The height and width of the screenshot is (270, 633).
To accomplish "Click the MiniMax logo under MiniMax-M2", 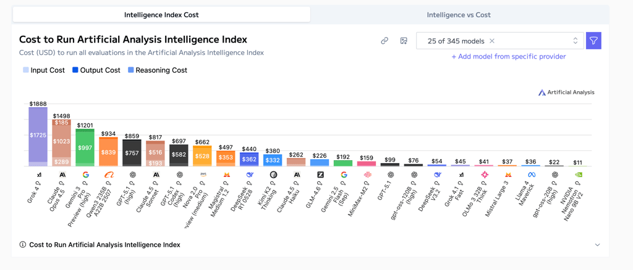I will click(x=367, y=174).
